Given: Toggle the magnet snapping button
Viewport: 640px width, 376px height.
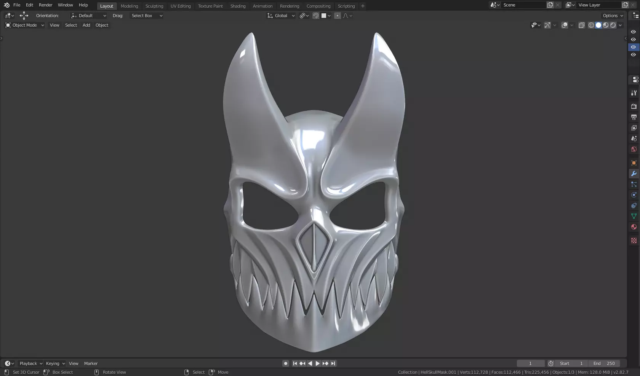Looking at the screenshot, I should click(x=316, y=16).
